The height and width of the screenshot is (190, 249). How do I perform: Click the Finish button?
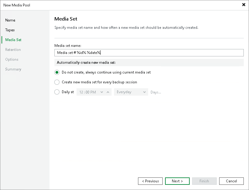pos(204,181)
